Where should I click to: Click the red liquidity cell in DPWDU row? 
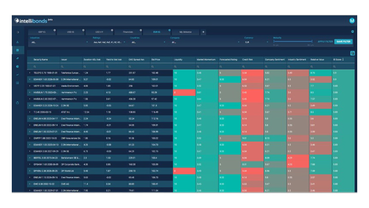point(184,171)
